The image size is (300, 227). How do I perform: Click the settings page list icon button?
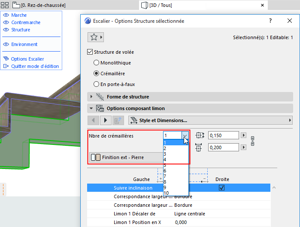tap(118, 120)
